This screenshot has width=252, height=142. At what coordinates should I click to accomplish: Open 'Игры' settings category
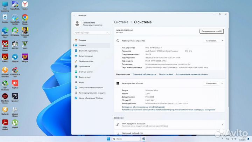92,82
